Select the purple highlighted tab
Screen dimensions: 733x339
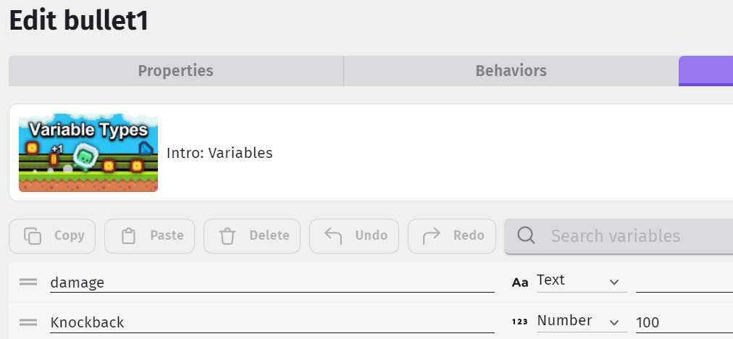[706, 71]
